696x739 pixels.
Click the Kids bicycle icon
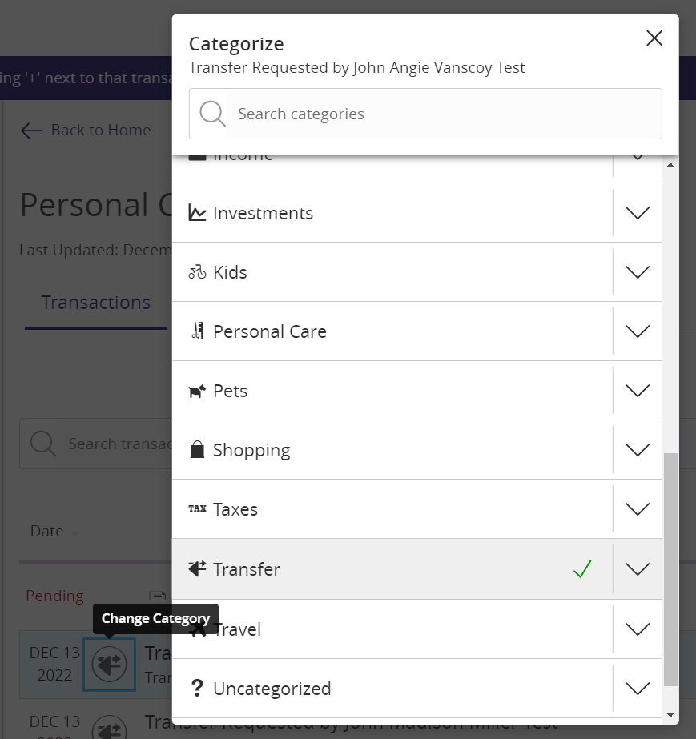coord(197,272)
